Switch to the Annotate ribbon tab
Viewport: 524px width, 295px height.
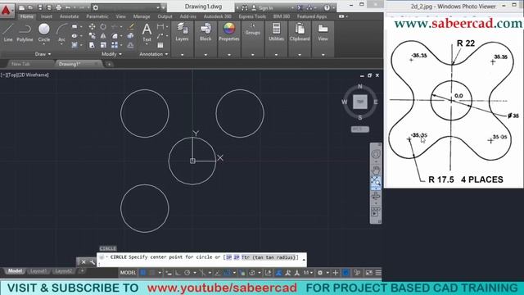pos(69,16)
